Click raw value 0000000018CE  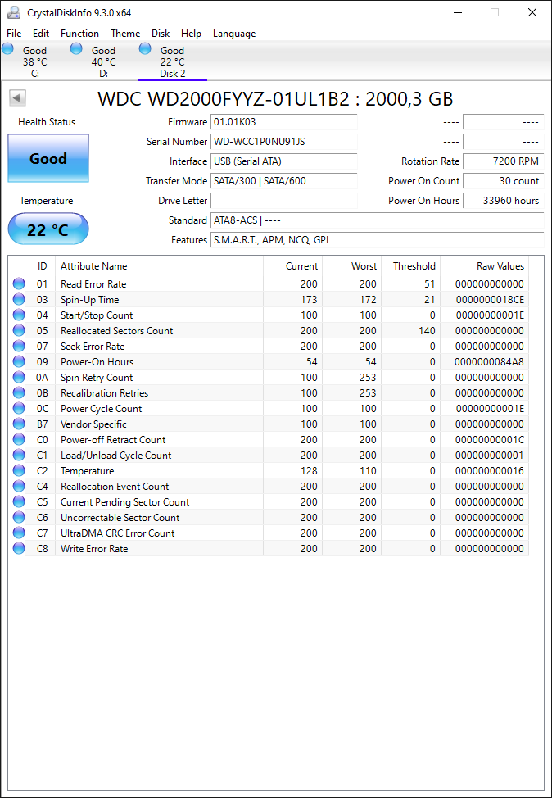tap(490, 299)
